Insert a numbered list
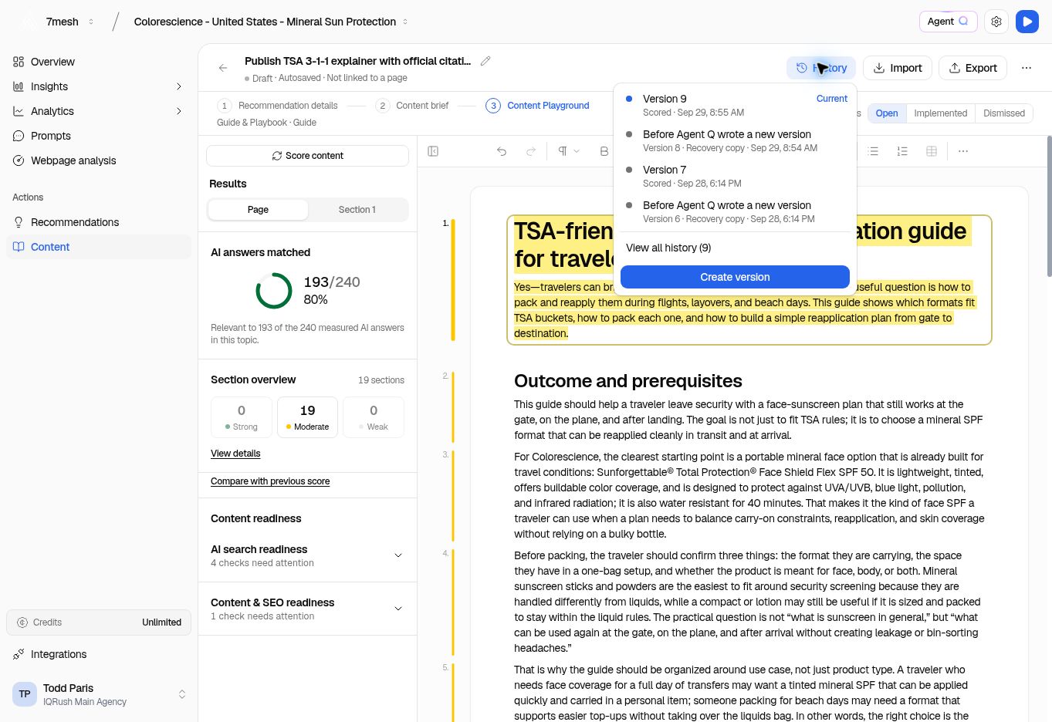Image resolution: width=1052 pixels, height=722 pixels. tap(902, 151)
